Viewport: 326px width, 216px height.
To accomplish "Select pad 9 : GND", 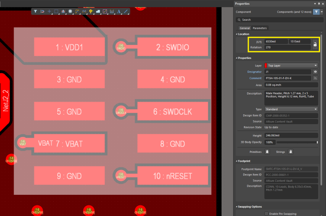I will coord(70,175).
